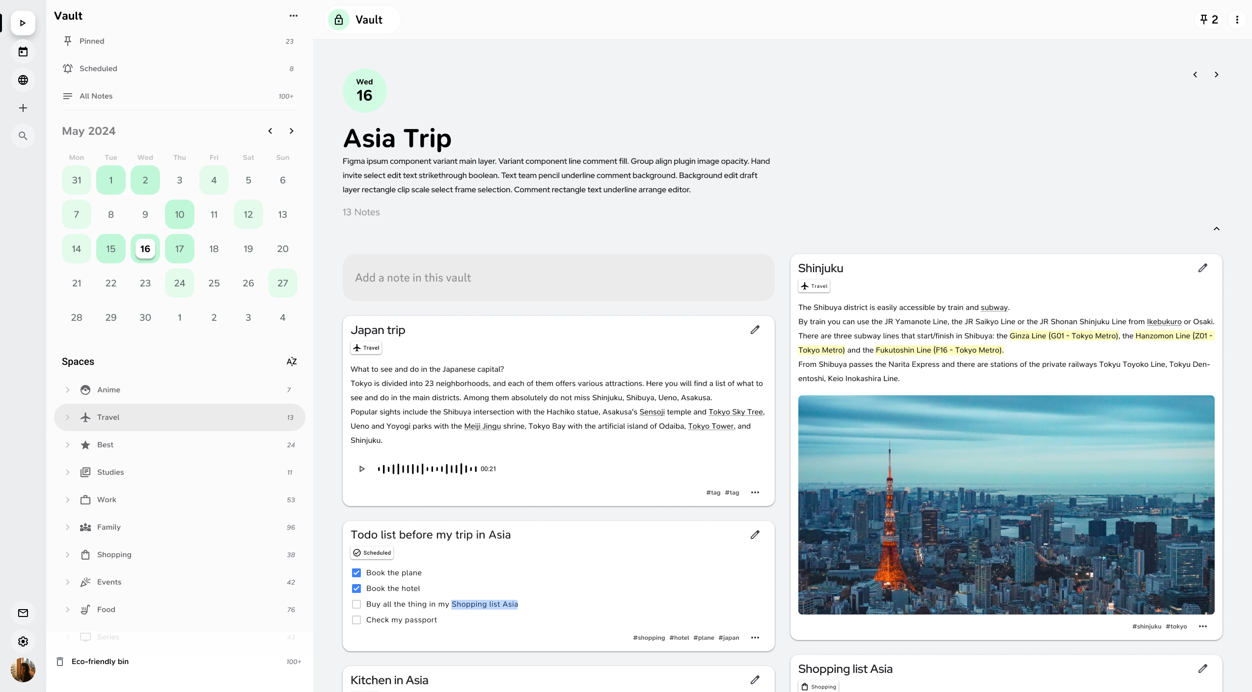1252x692 pixels.
Task: Click the user profile avatar
Action: point(23,670)
